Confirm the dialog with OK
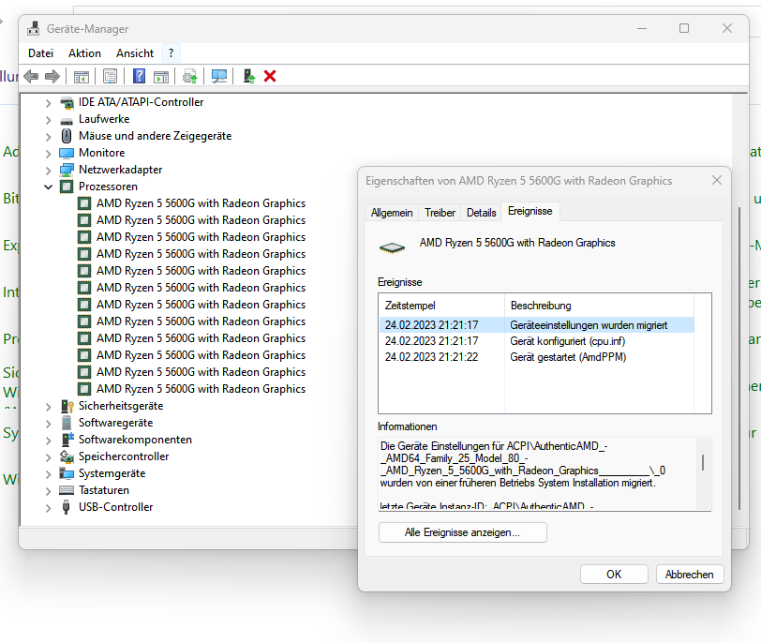Screen dimensions: 761x643 tap(614, 574)
